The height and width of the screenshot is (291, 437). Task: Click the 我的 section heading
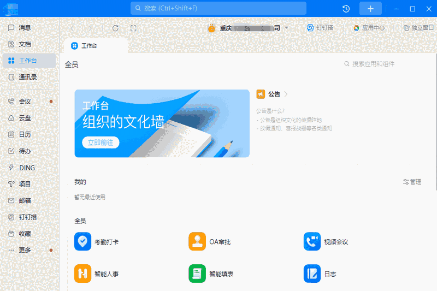coord(80,182)
